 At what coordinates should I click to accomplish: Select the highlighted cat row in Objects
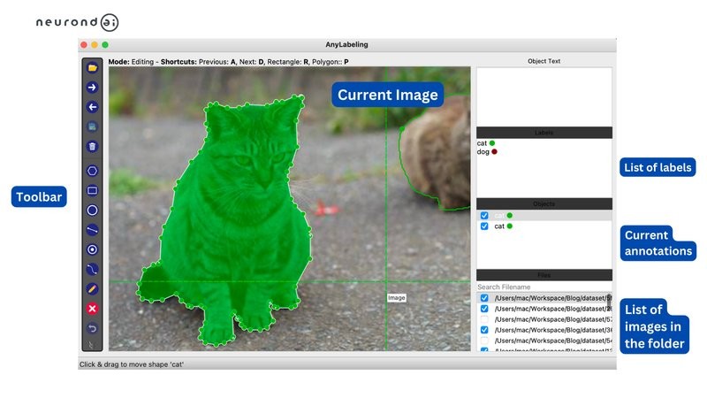click(x=544, y=216)
